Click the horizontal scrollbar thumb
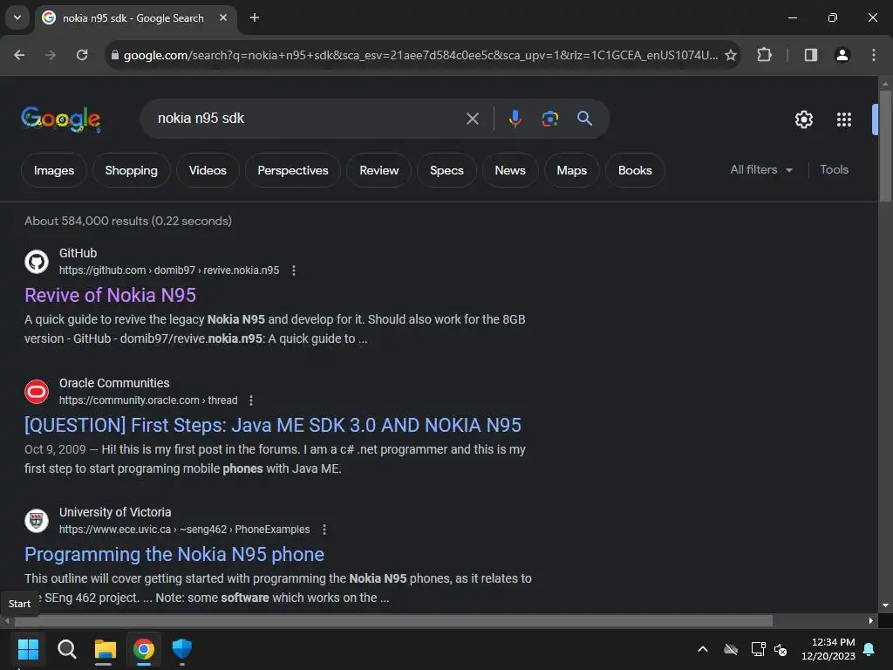 tap(393, 620)
